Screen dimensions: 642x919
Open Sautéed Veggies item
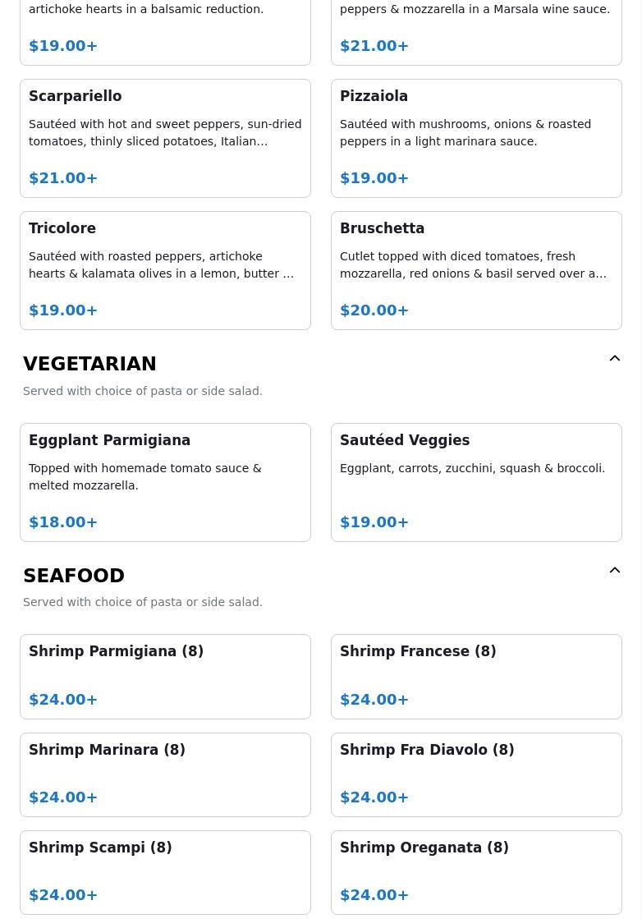tap(476, 482)
